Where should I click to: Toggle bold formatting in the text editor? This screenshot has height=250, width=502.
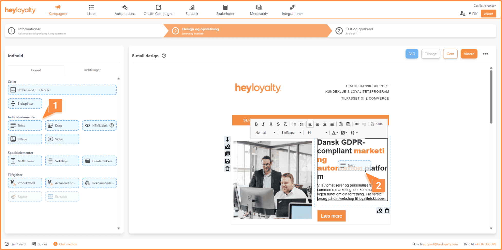(256, 124)
